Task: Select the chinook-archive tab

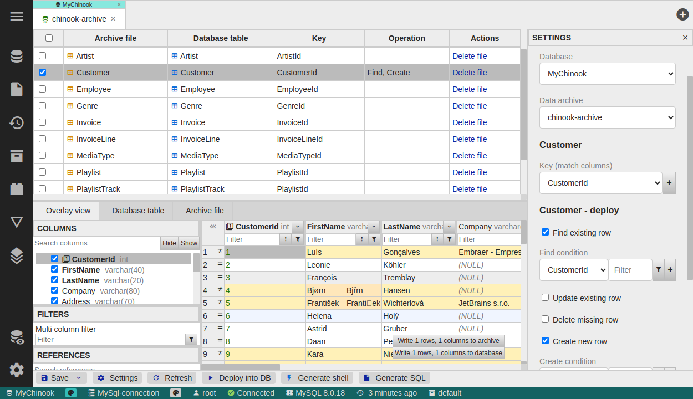Action: click(79, 18)
